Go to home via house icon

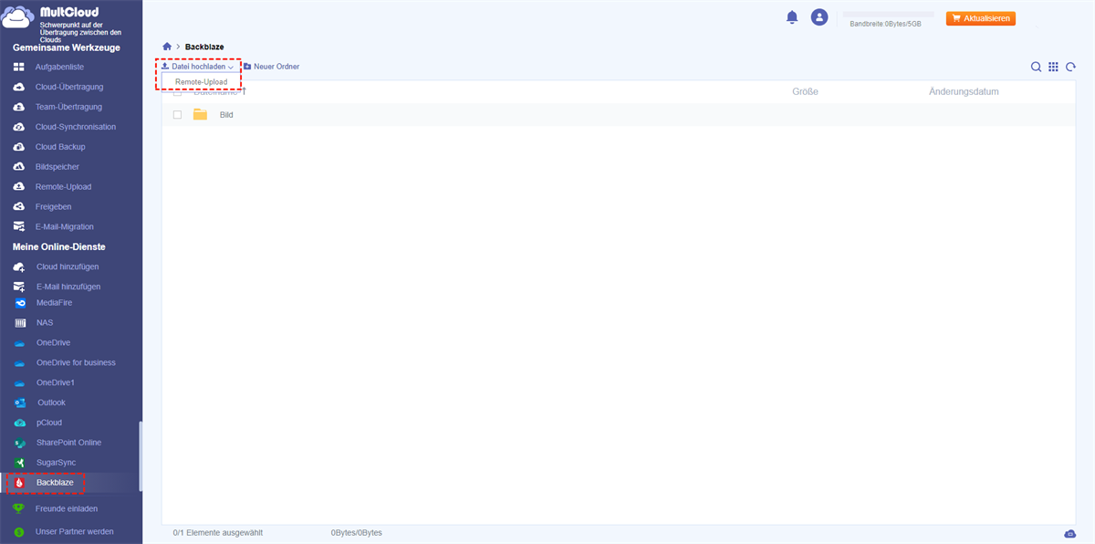coord(167,47)
